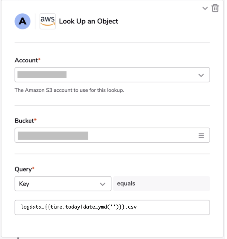The image size is (227, 239).
Task: Open the Key query dropdown arrow
Action: [103, 184]
